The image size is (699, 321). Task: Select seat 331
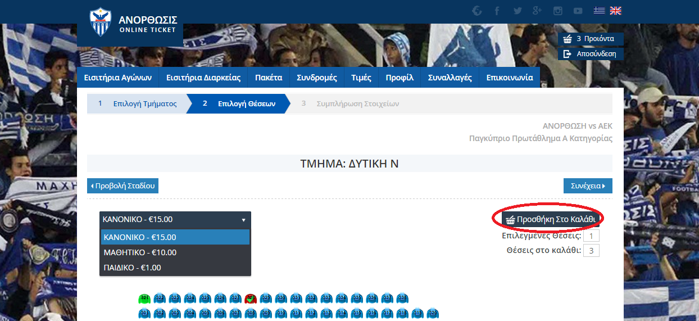pos(296,299)
